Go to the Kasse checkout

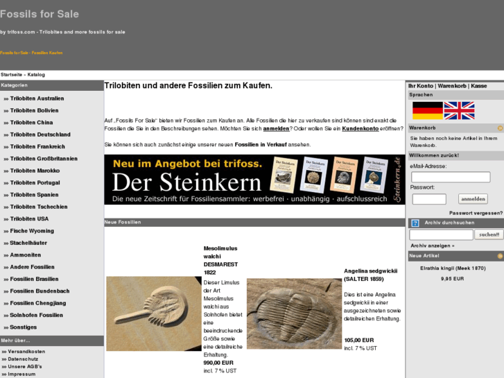pyautogui.click(x=479, y=86)
